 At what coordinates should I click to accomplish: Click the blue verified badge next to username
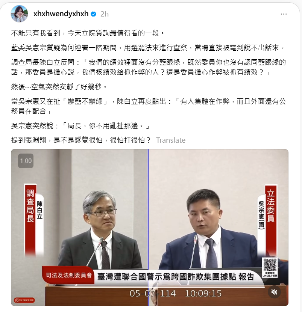click(x=94, y=14)
